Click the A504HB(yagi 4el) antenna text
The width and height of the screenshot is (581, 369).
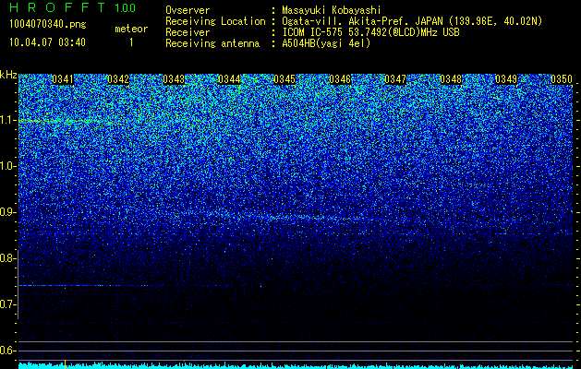(x=326, y=43)
